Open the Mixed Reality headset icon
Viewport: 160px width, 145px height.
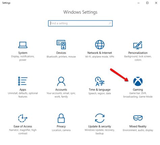[138, 118]
